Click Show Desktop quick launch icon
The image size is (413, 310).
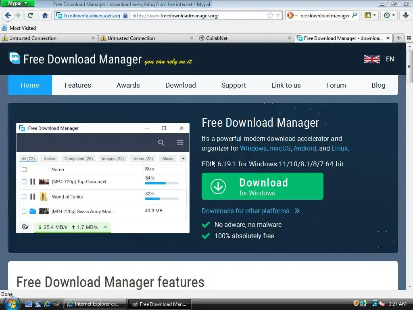point(28,304)
